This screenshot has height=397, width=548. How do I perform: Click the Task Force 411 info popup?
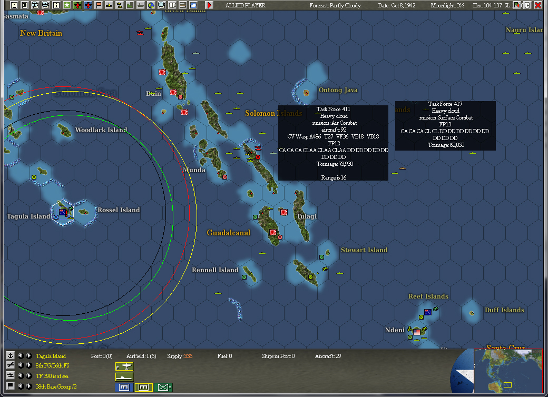(333, 143)
